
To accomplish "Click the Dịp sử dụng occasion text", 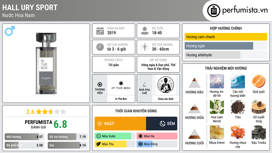I will tap(158, 67).
